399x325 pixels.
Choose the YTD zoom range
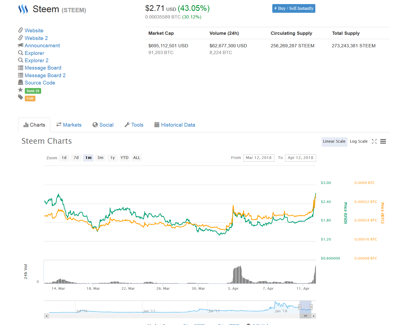click(125, 158)
